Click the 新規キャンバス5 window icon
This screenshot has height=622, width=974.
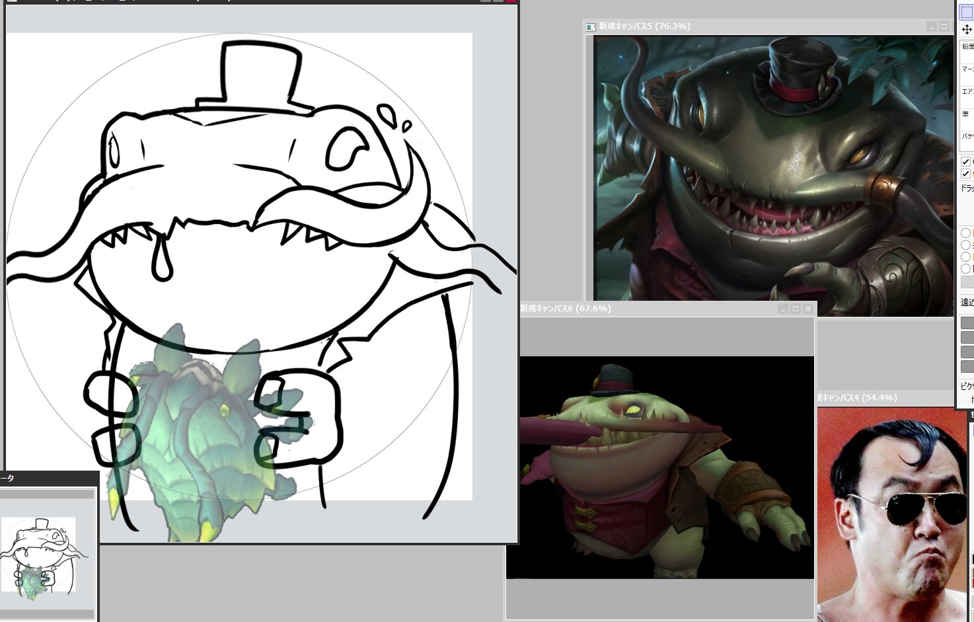pyautogui.click(x=591, y=27)
